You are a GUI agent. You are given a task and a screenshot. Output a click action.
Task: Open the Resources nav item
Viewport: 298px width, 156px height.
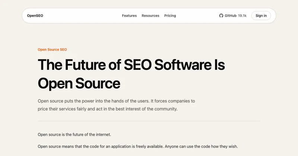[150, 16]
